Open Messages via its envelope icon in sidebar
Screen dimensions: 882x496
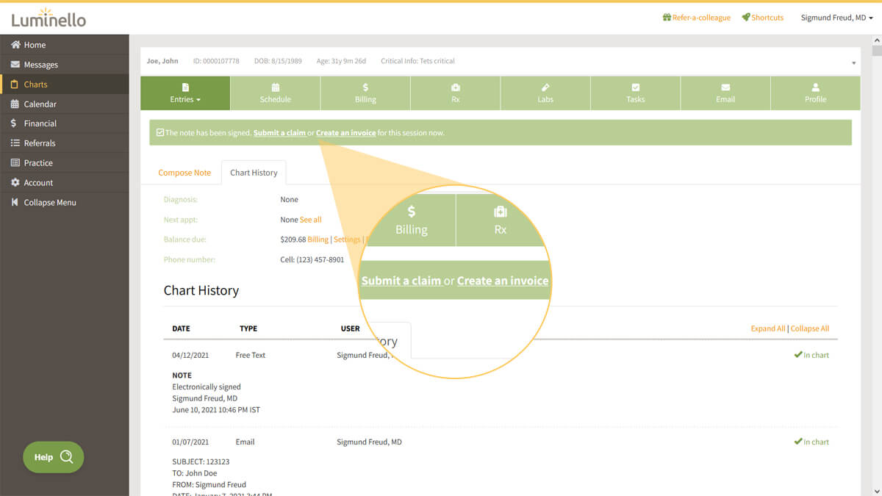pyautogui.click(x=15, y=65)
